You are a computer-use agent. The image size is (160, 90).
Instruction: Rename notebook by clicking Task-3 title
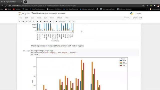click(x=34, y=13)
